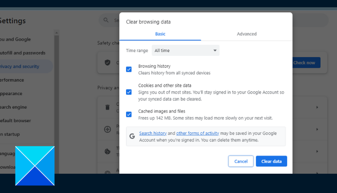337x193 pixels.
Task: Switch to the Advanced tab
Action: click(x=246, y=34)
